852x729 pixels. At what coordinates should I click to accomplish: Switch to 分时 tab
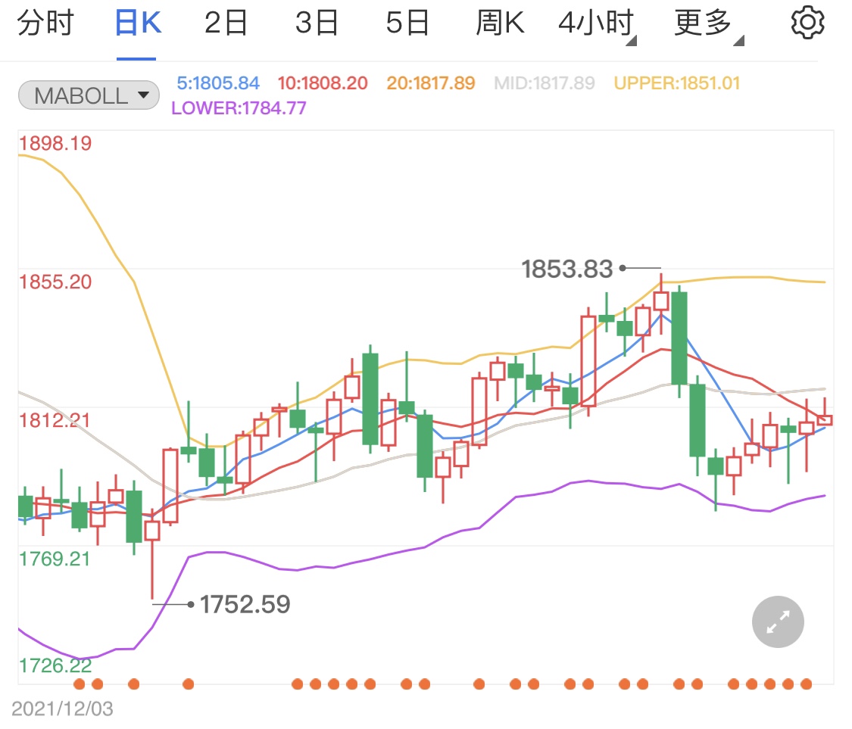(45, 23)
